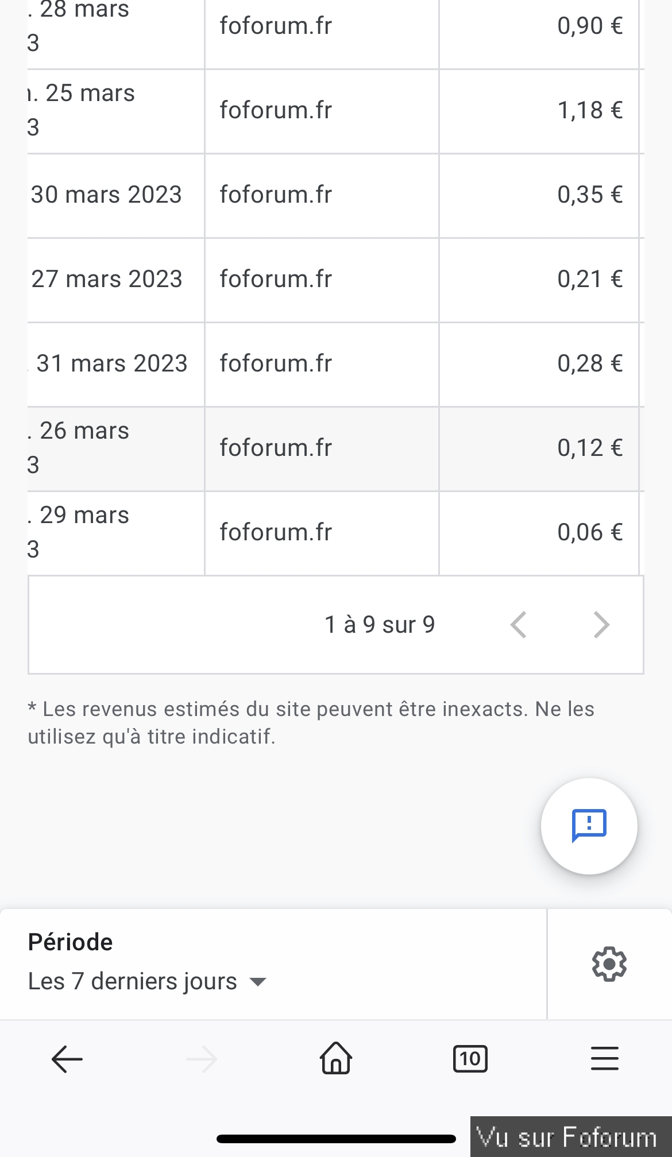Go to previous table page chevron
The height and width of the screenshot is (1157, 672).
coord(519,625)
